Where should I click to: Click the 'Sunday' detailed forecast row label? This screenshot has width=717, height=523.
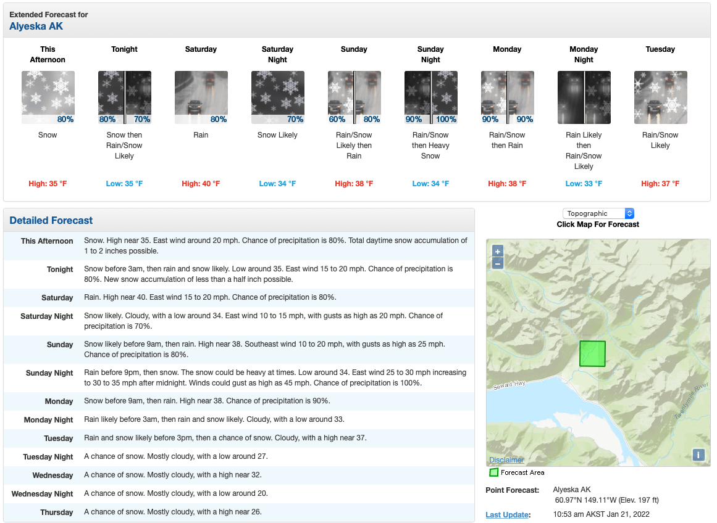[x=60, y=344]
